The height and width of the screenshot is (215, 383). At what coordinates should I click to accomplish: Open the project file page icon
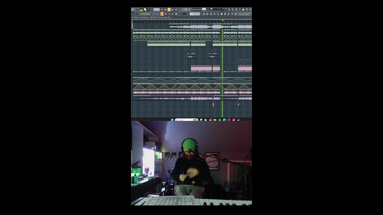pyautogui.click(x=222, y=14)
